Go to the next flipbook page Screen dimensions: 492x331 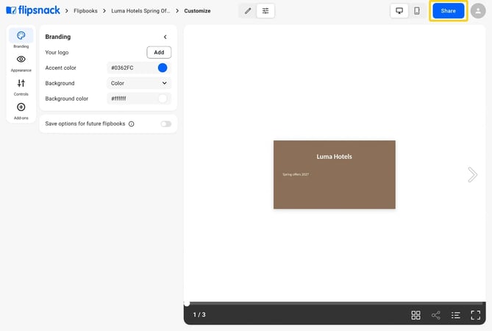coord(472,175)
